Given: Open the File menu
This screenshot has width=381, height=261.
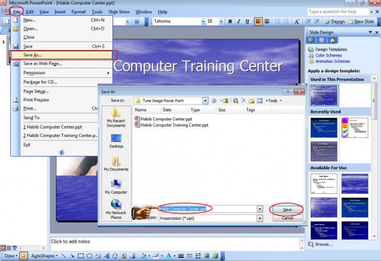Looking at the screenshot, I should [x=17, y=11].
